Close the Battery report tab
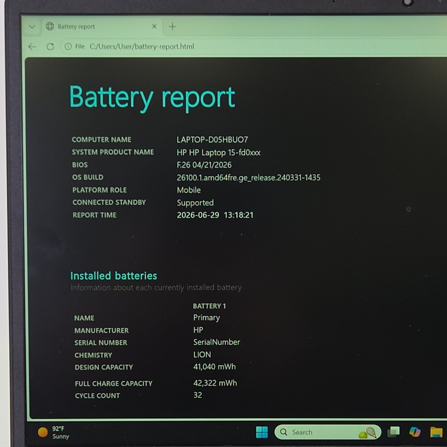Viewport: 447px width, 447px height. click(x=154, y=27)
